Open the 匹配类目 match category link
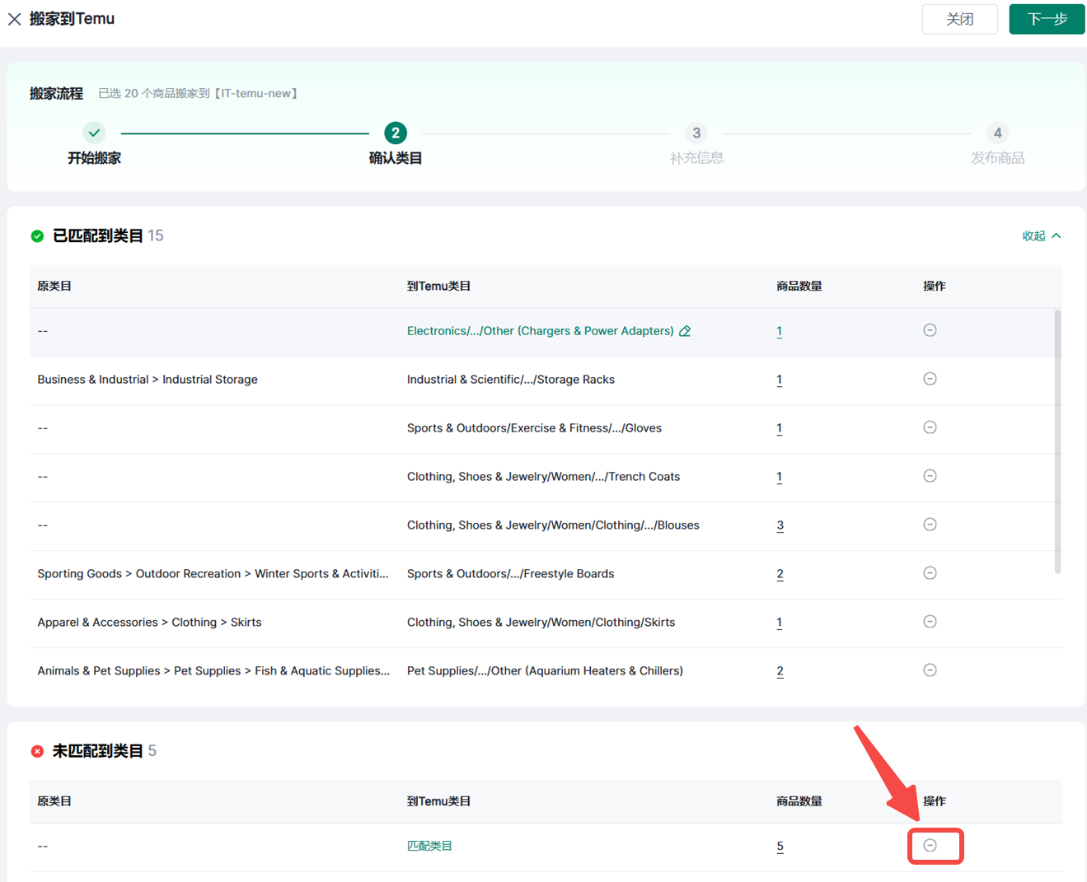This screenshot has height=882, width=1087. [x=429, y=846]
